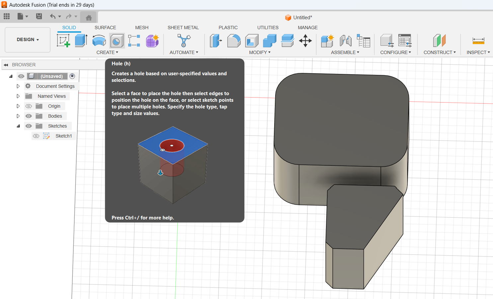
Task: Show the hidden Sketch1
Action: click(x=36, y=136)
